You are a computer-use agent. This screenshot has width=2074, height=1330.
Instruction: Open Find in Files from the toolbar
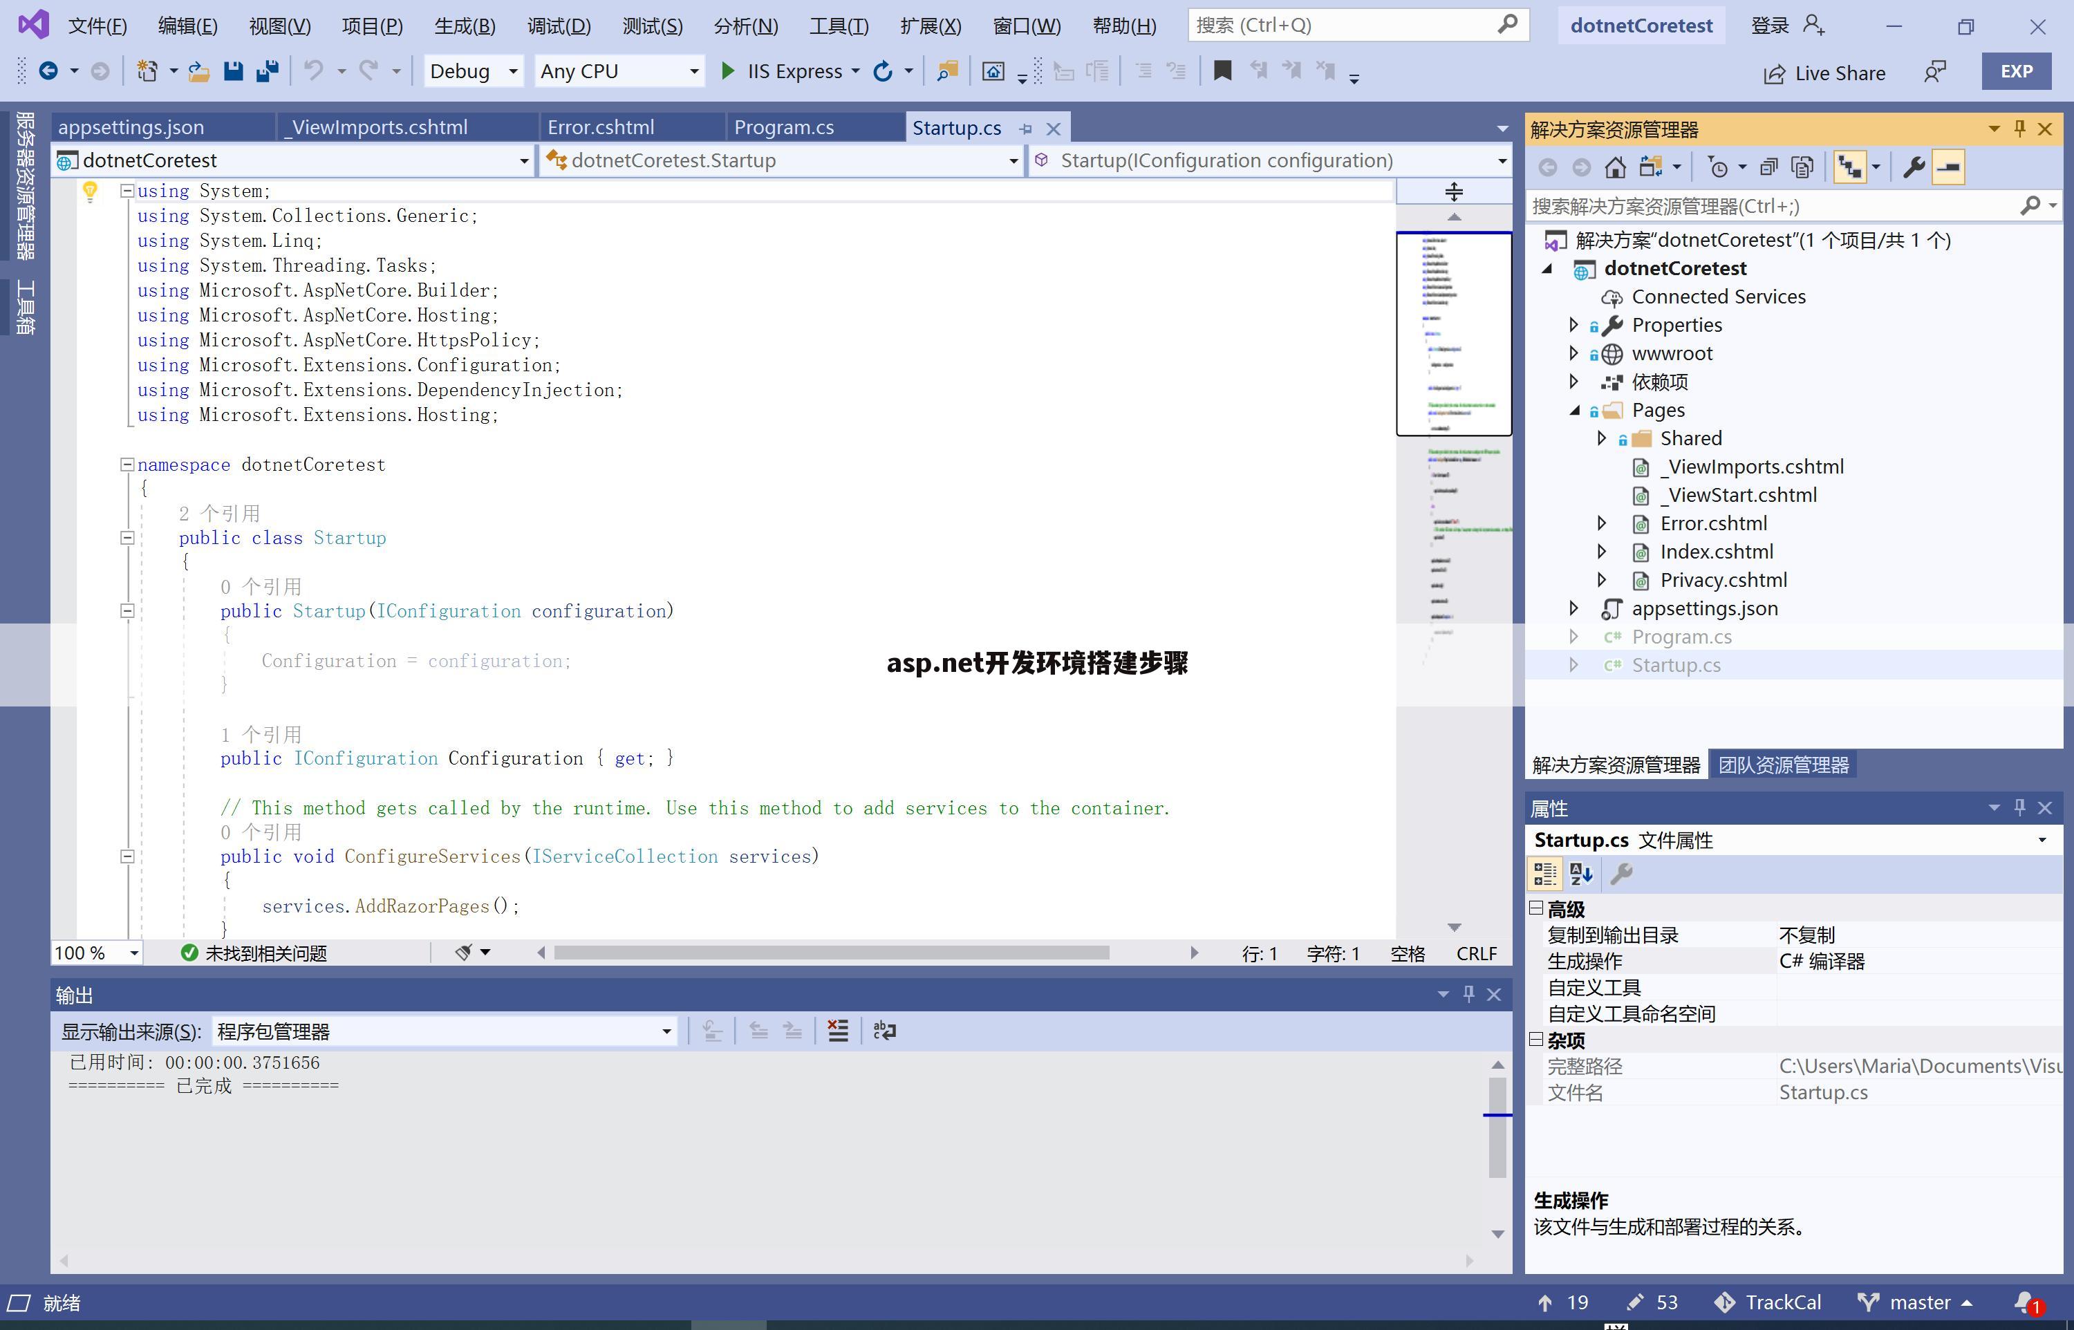tap(947, 72)
